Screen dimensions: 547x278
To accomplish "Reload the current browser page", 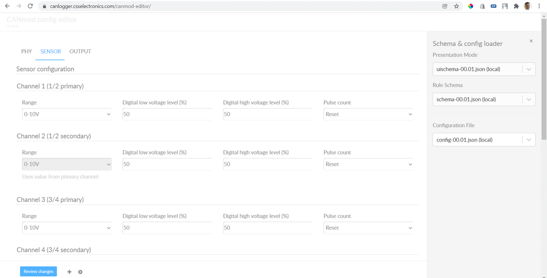I will pos(30,6).
